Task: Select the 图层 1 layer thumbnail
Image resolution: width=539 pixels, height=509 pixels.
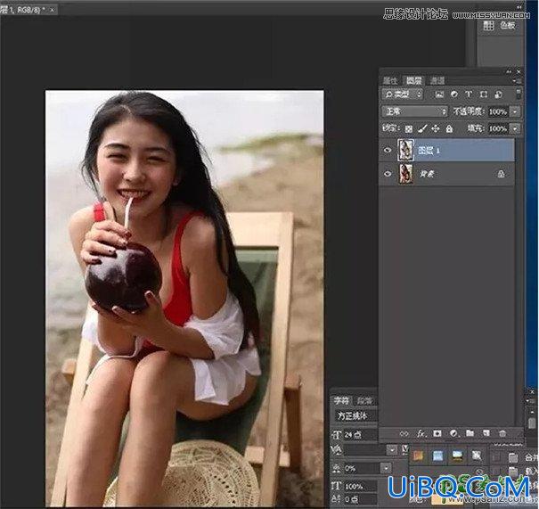Action: click(405, 150)
